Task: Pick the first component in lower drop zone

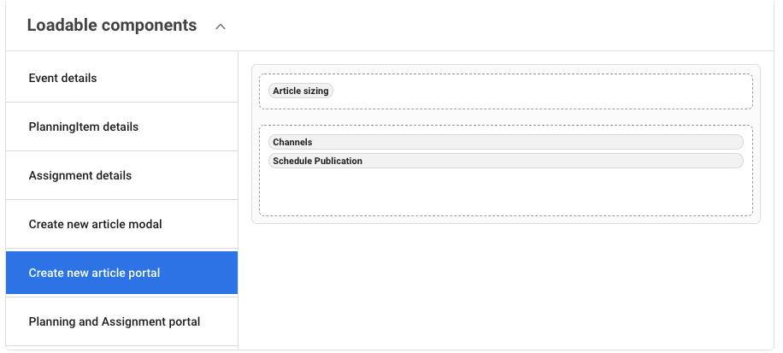Action: coord(505,142)
